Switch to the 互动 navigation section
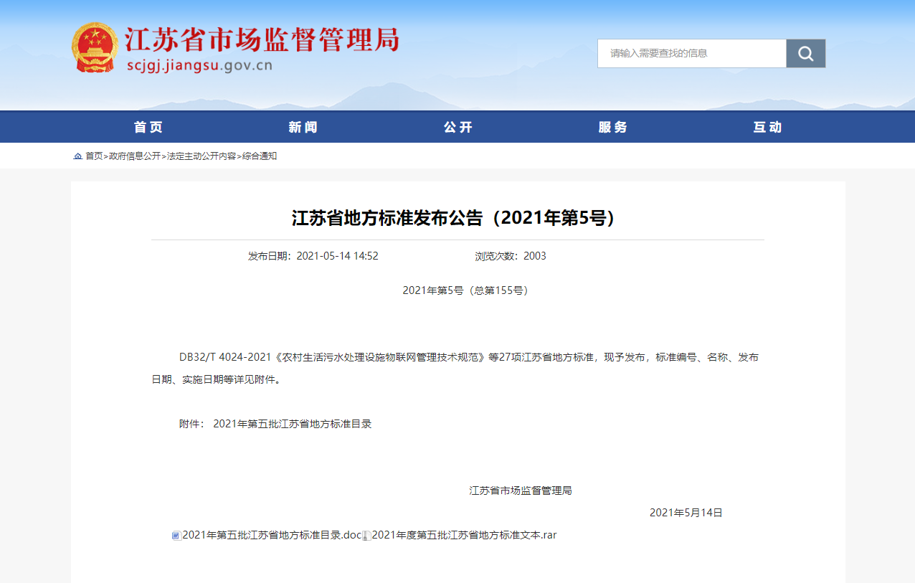Viewport: 915px width, 583px height. pos(768,128)
